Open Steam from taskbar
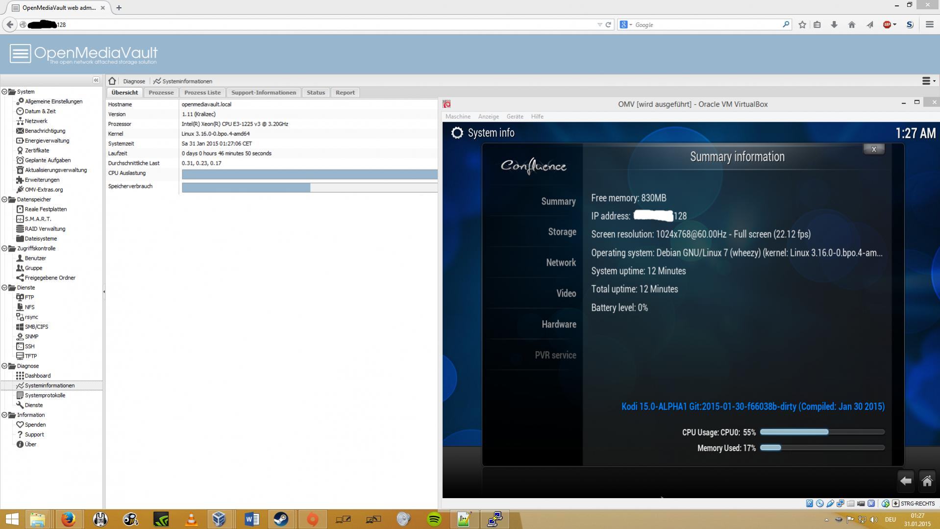940x529 pixels. (x=281, y=519)
